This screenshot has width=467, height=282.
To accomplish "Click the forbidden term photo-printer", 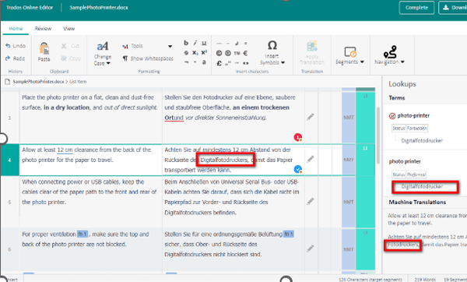I will click(413, 115).
